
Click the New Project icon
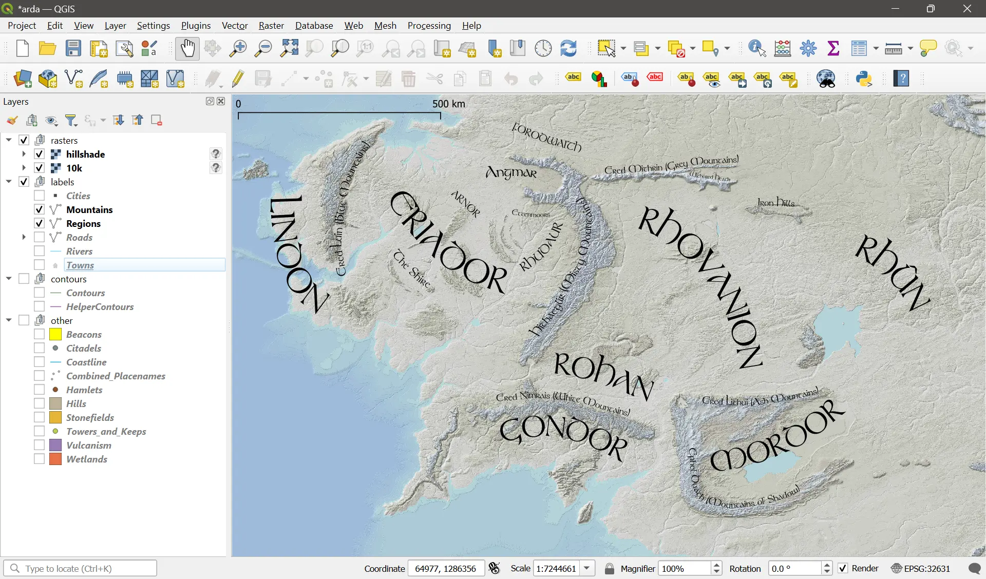pos(22,48)
